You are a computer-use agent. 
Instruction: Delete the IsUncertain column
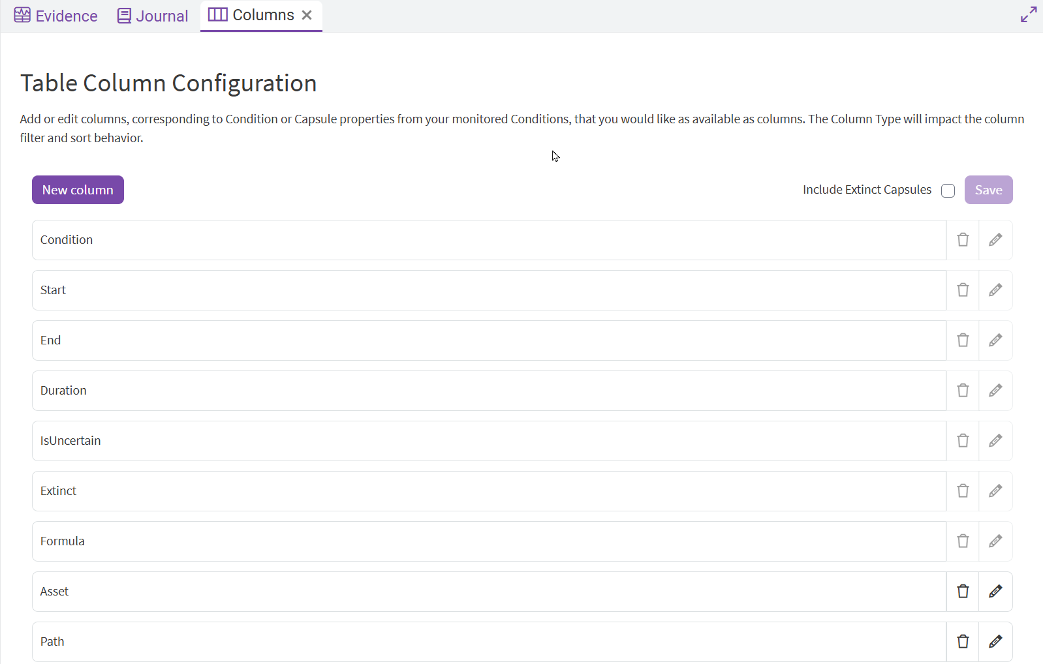(x=963, y=441)
